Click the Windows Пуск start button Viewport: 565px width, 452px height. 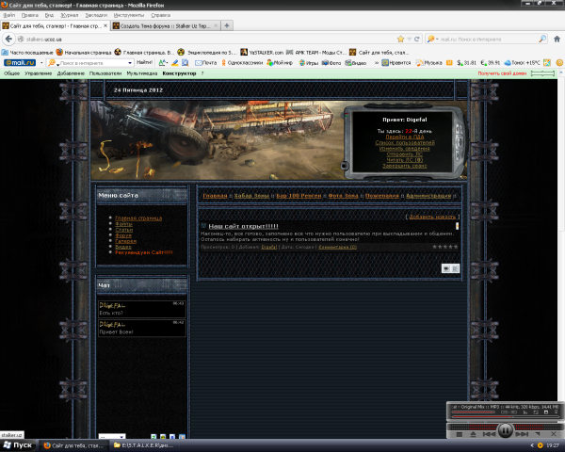[19, 444]
